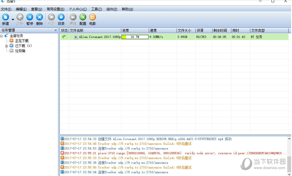
Task: Click the 已下载 blue check icon
Action: pyautogui.click(x=12, y=45)
